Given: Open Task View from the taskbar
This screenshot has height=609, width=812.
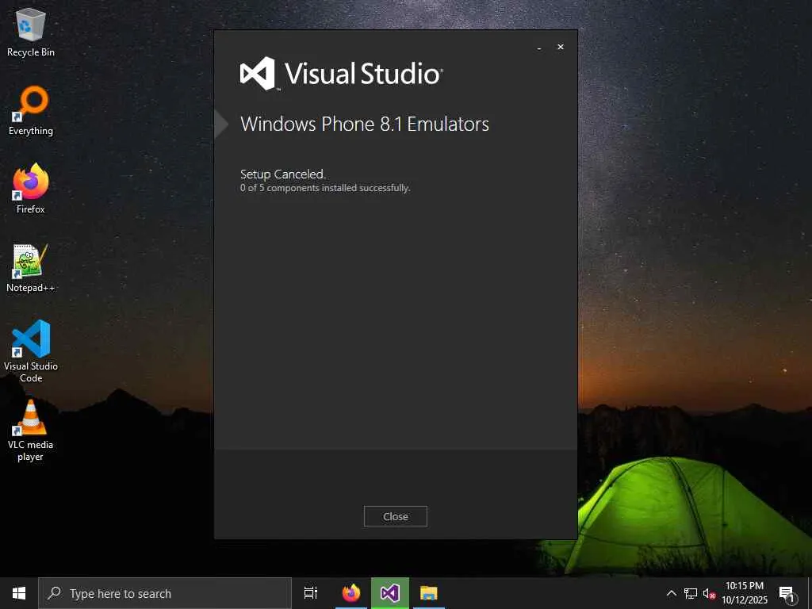Looking at the screenshot, I should pos(311,593).
